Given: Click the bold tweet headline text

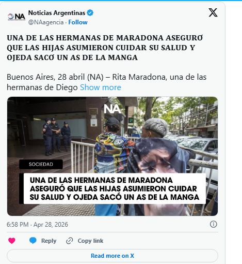Looking at the screenshot, I should 105,48.
